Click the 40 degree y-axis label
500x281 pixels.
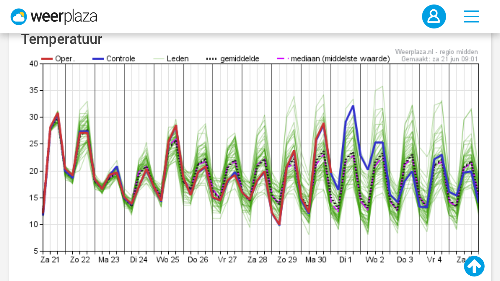tap(34, 64)
